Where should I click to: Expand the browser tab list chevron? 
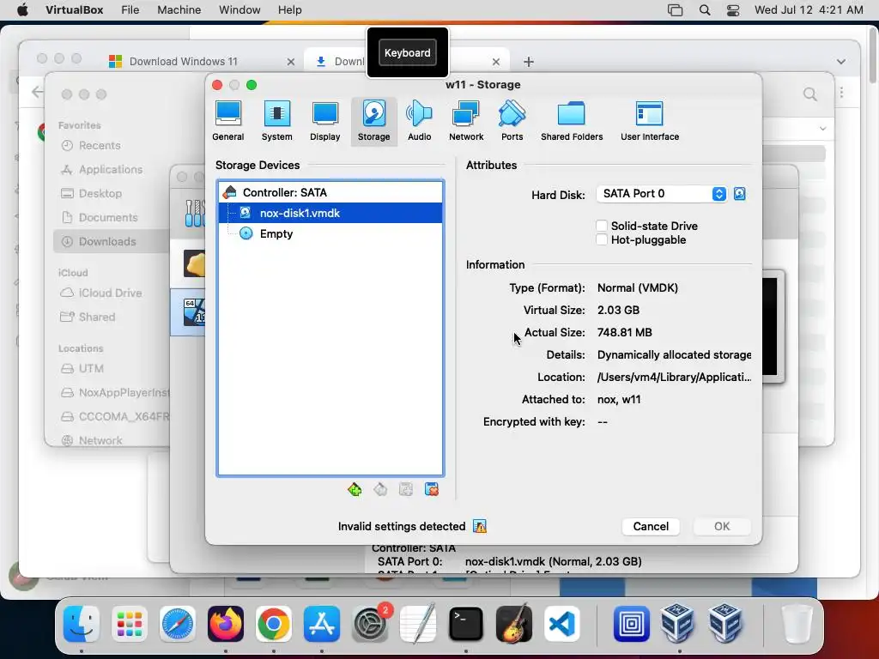tap(841, 62)
